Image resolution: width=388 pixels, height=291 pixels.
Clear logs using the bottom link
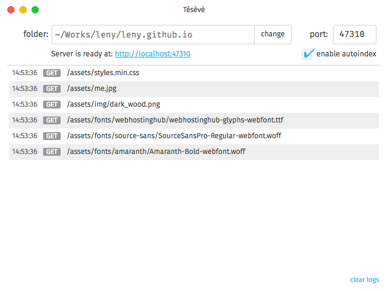pyautogui.click(x=364, y=279)
